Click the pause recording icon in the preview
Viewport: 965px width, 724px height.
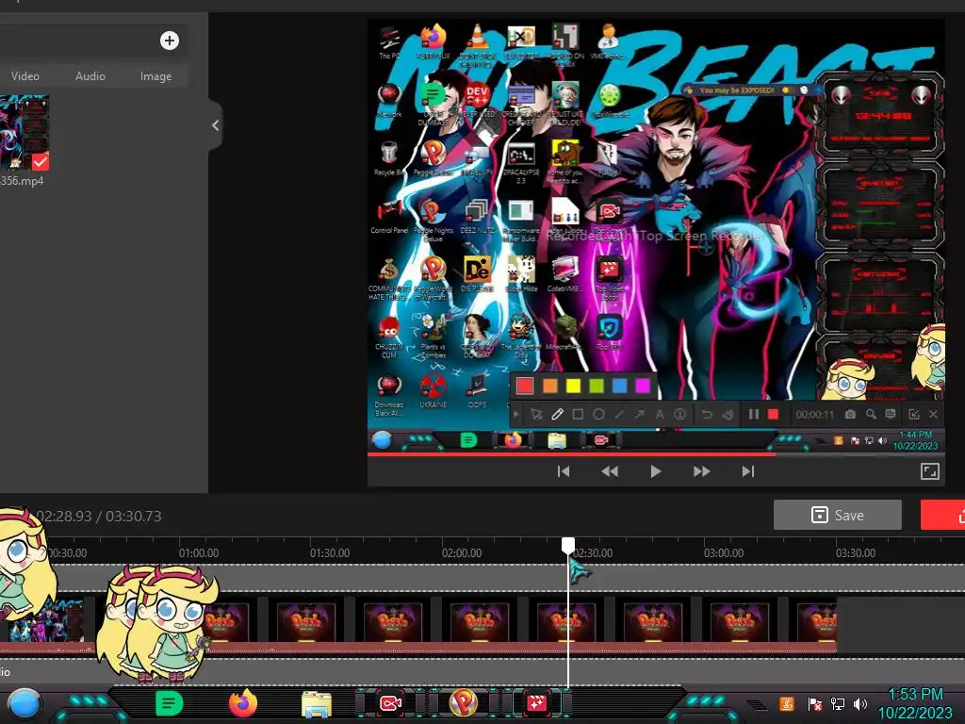click(753, 415)
